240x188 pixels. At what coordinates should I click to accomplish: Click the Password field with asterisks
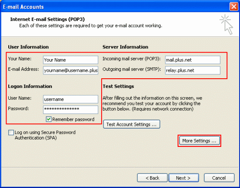(x=71, y=109)
